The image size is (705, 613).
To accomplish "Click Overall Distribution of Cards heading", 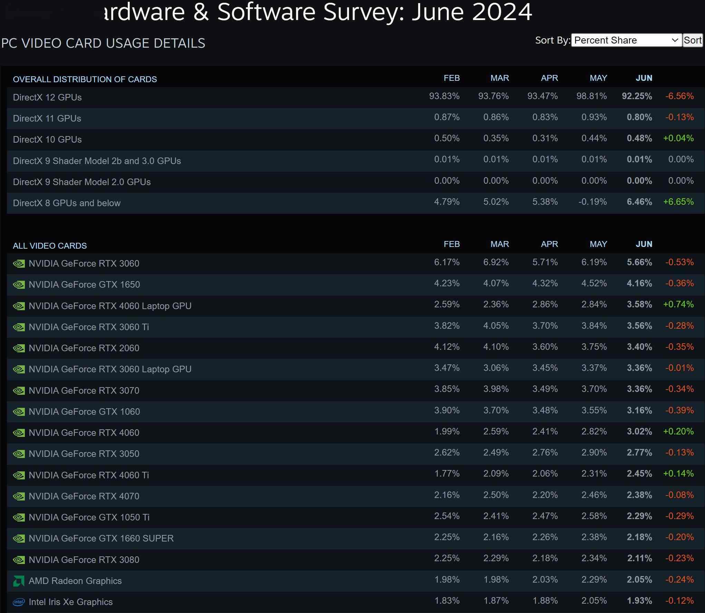I will coord(85,79).
